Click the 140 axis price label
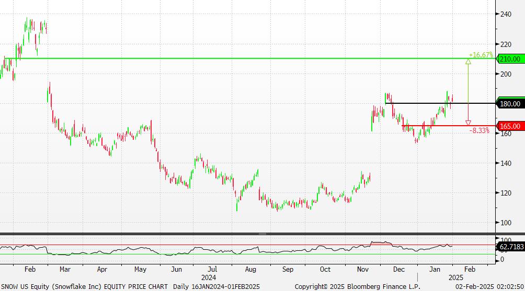This screenshot has height=291, width=525. [506, 163]
